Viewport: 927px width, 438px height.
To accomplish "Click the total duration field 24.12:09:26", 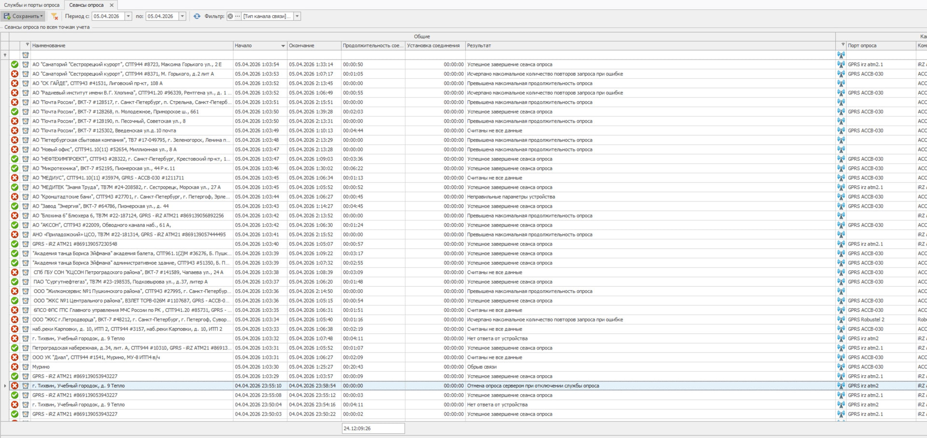I will coord(373,428).
